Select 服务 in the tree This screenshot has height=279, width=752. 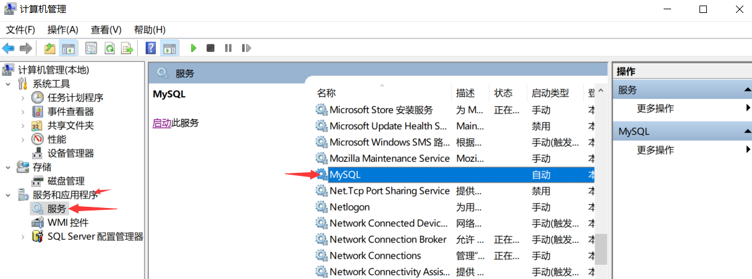(x=57, y=209)
